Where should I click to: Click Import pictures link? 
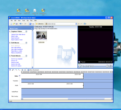(15, 38)
